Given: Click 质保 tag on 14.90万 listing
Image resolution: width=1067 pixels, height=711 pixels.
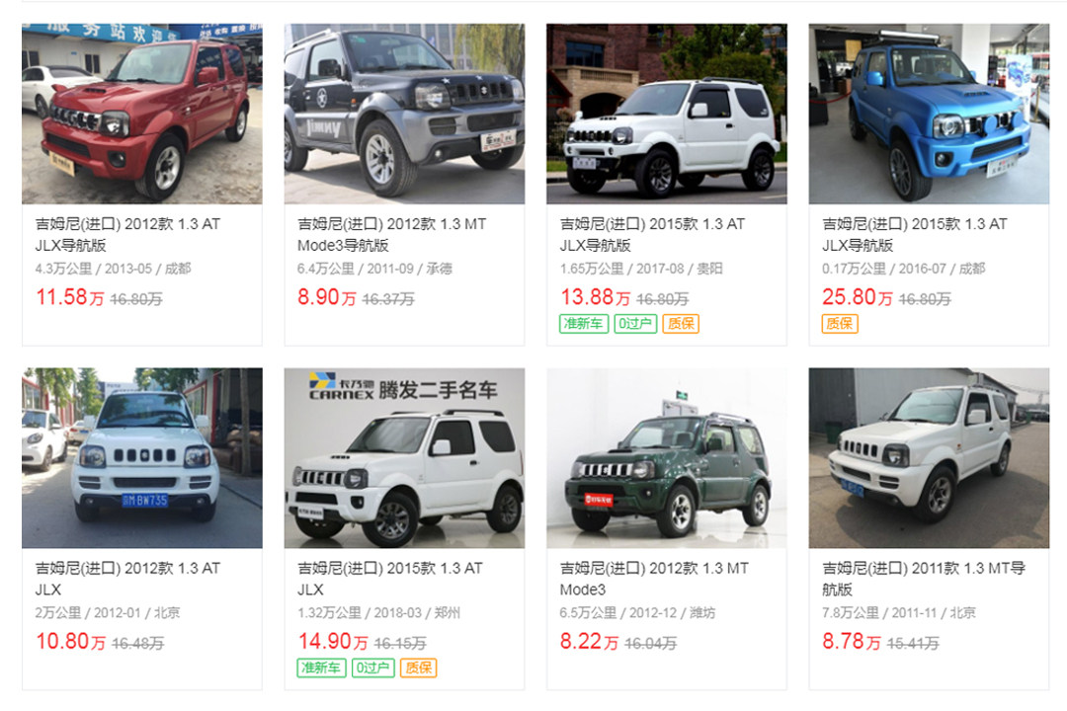Looking at the screenshot, I should (x=419, y=669).
